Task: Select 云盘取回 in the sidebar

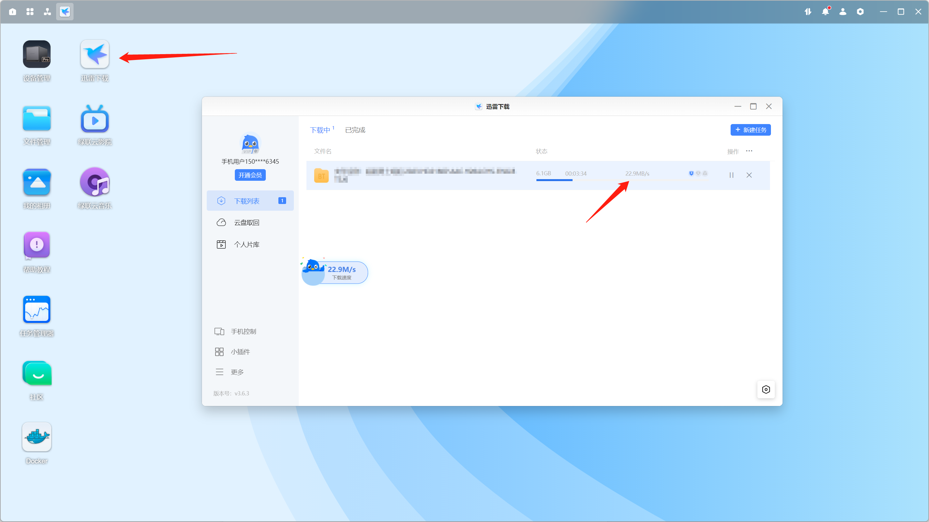Action: (x=247, y=223)
